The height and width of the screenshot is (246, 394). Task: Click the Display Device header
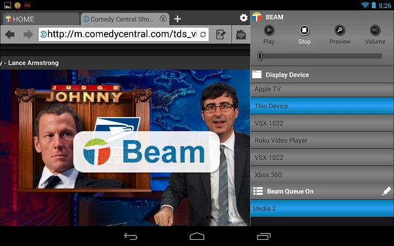322,74
